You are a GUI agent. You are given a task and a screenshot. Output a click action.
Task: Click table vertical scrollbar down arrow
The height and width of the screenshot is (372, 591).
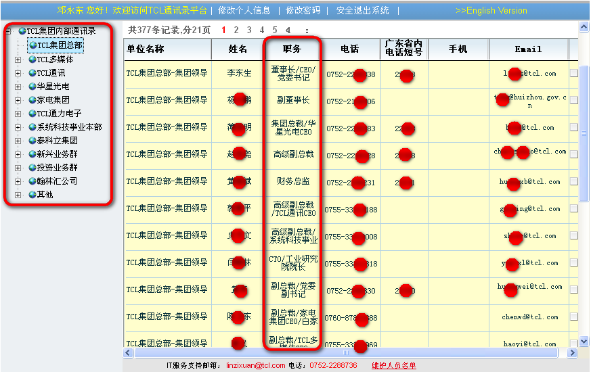point(584,341)
